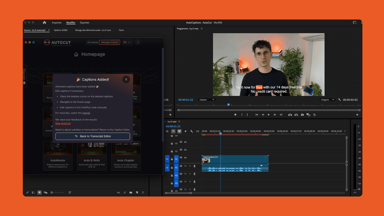The width and height of the screenshot is (384, 216).
Task: Open the Mixage des éléments audio tab
Action: [x=93, y=30]
